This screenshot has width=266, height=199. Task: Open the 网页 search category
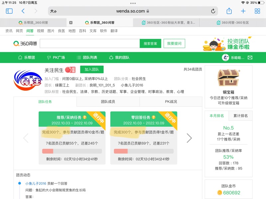point(19,31)
